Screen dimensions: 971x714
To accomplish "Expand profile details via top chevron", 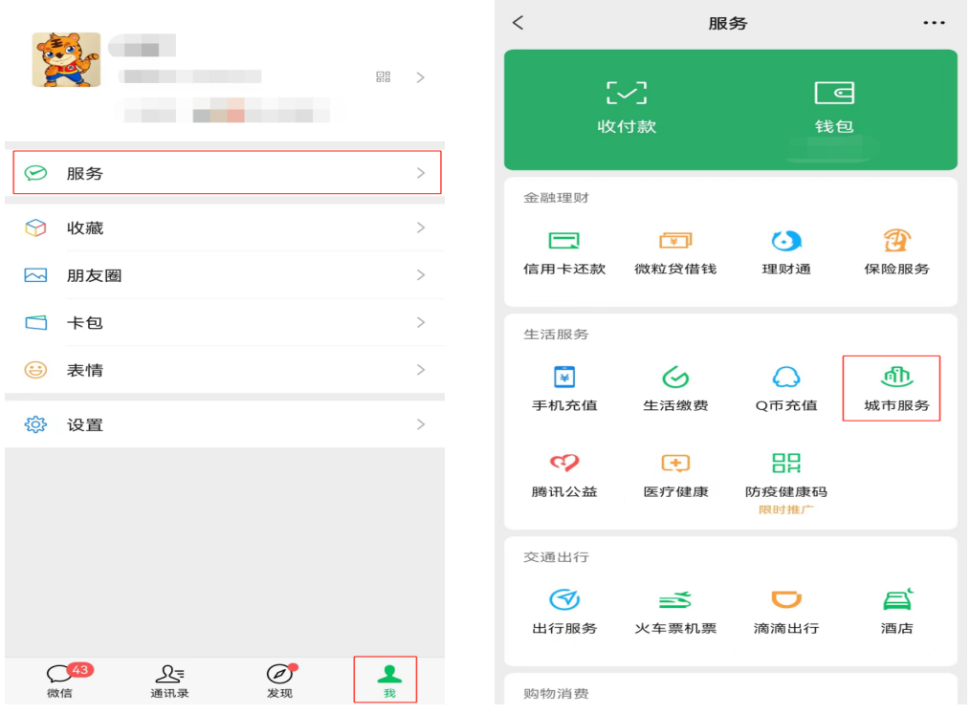I will tap(421, 77).
